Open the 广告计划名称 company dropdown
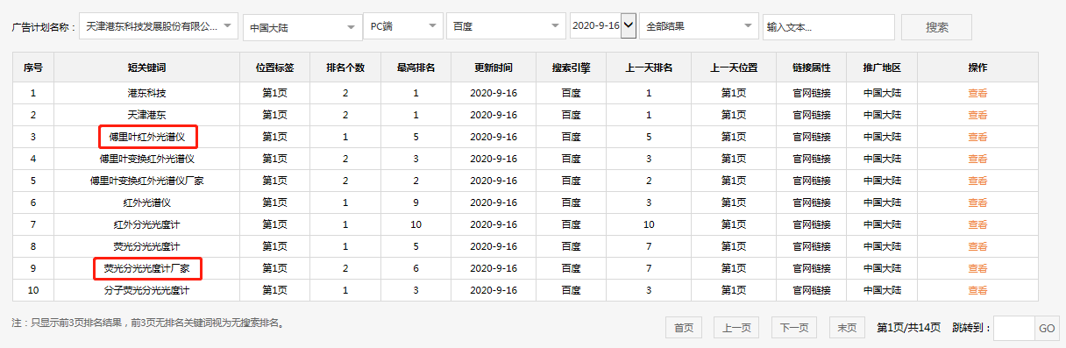The width and height of the screenshot is (1066, 348). [158, 26]
